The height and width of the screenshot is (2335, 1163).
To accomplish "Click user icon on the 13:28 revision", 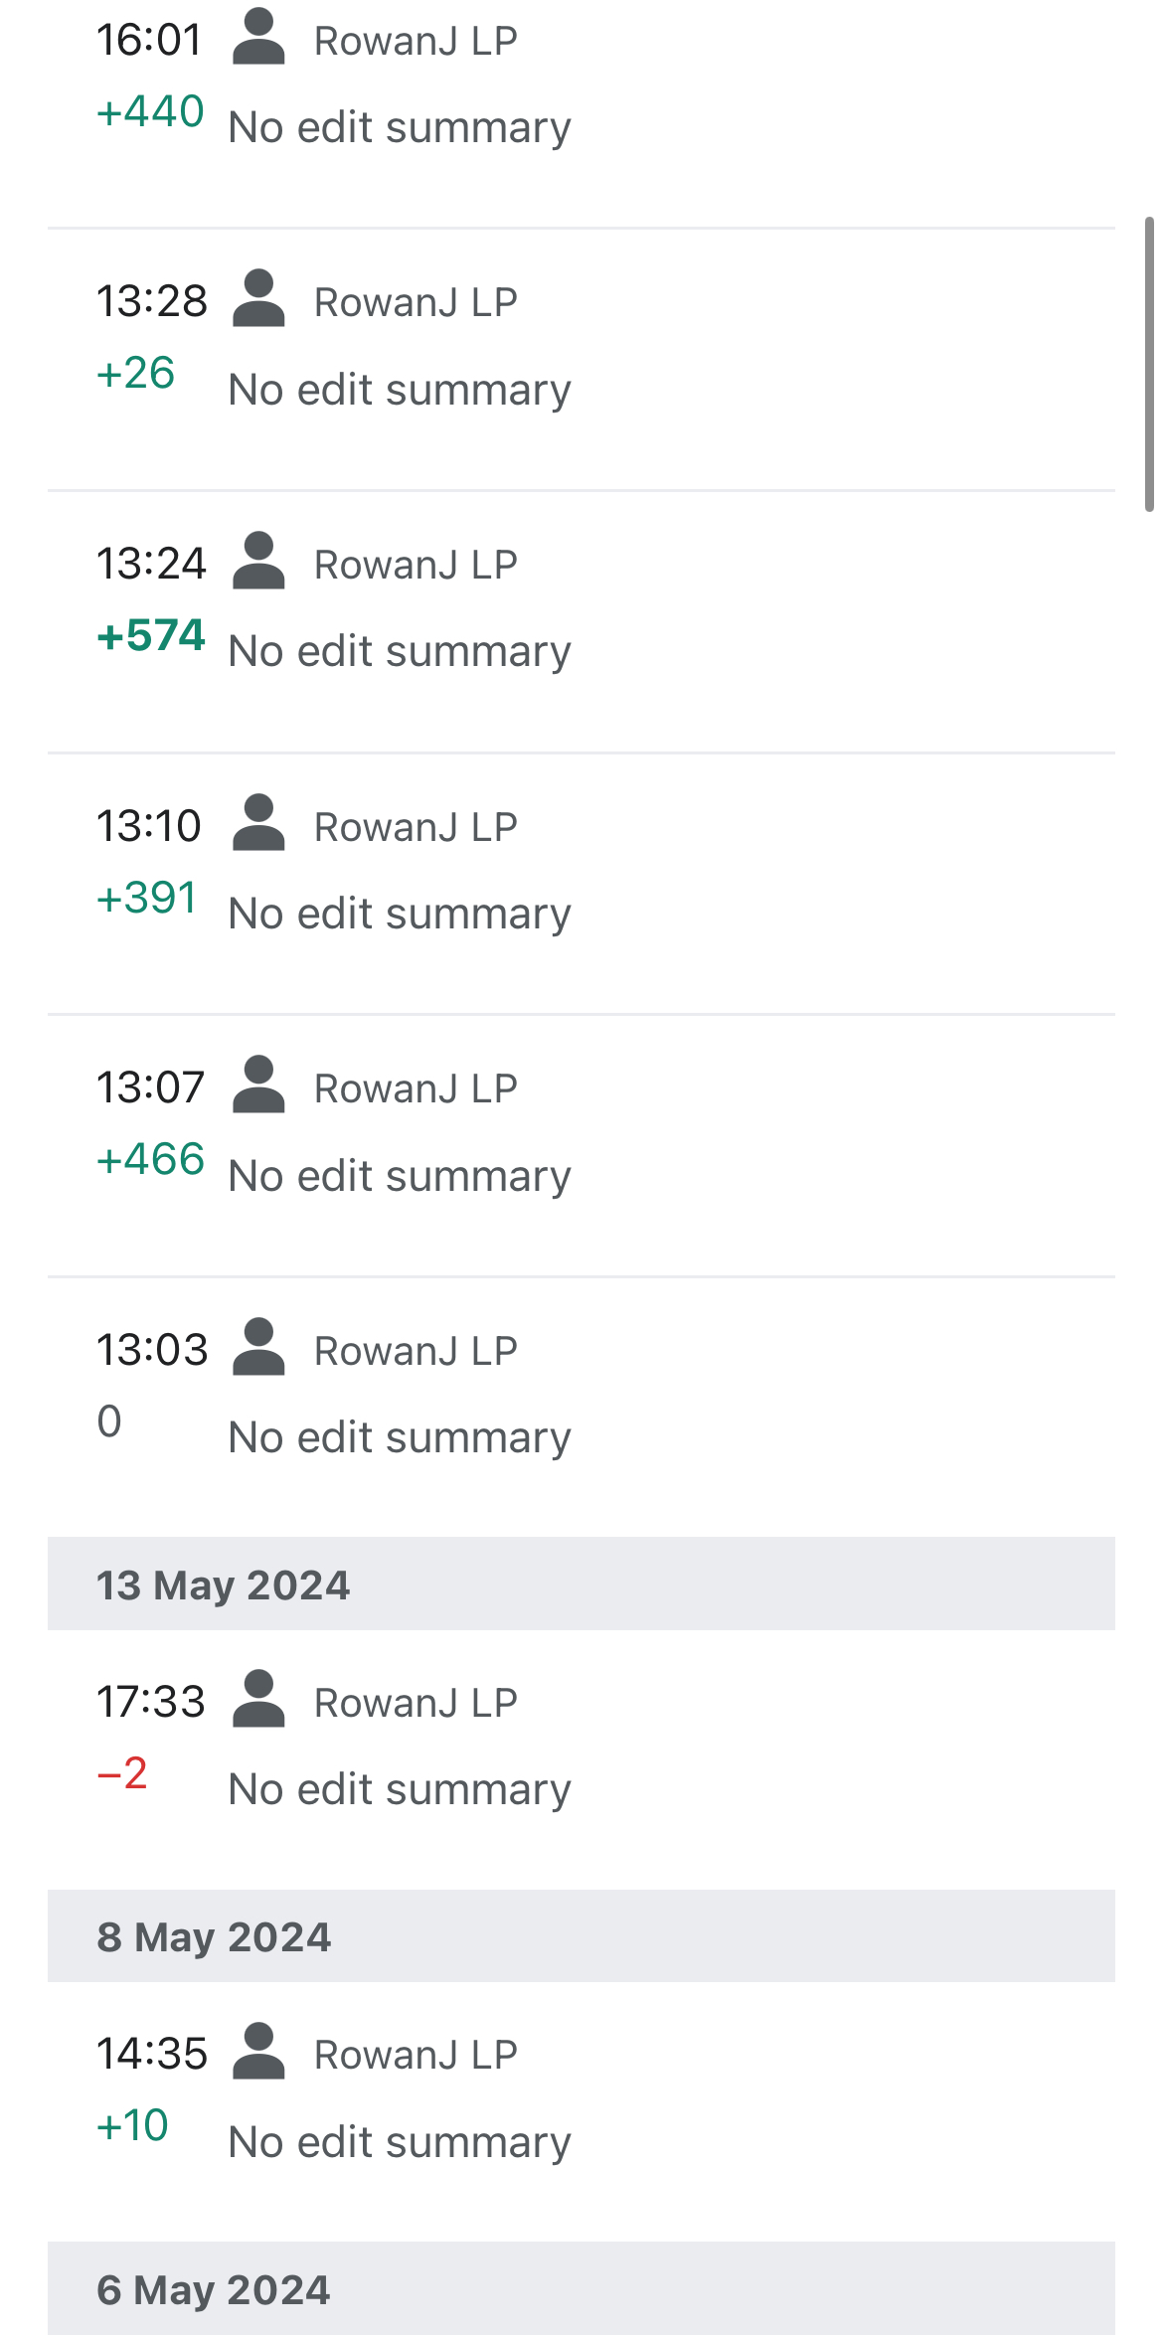I will 258,299.
